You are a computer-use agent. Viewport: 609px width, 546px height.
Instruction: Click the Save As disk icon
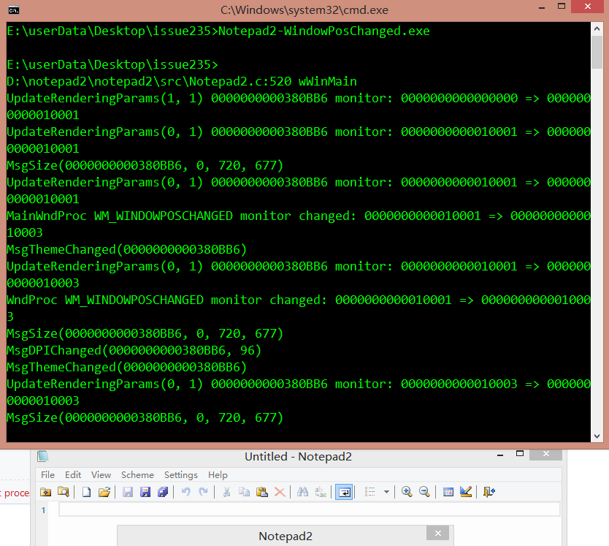pos(145,492)
